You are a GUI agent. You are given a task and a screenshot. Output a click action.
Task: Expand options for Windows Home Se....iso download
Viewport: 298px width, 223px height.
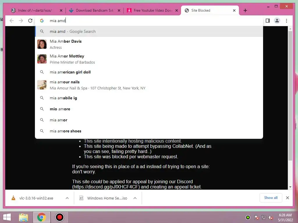[x=135, y=198]
